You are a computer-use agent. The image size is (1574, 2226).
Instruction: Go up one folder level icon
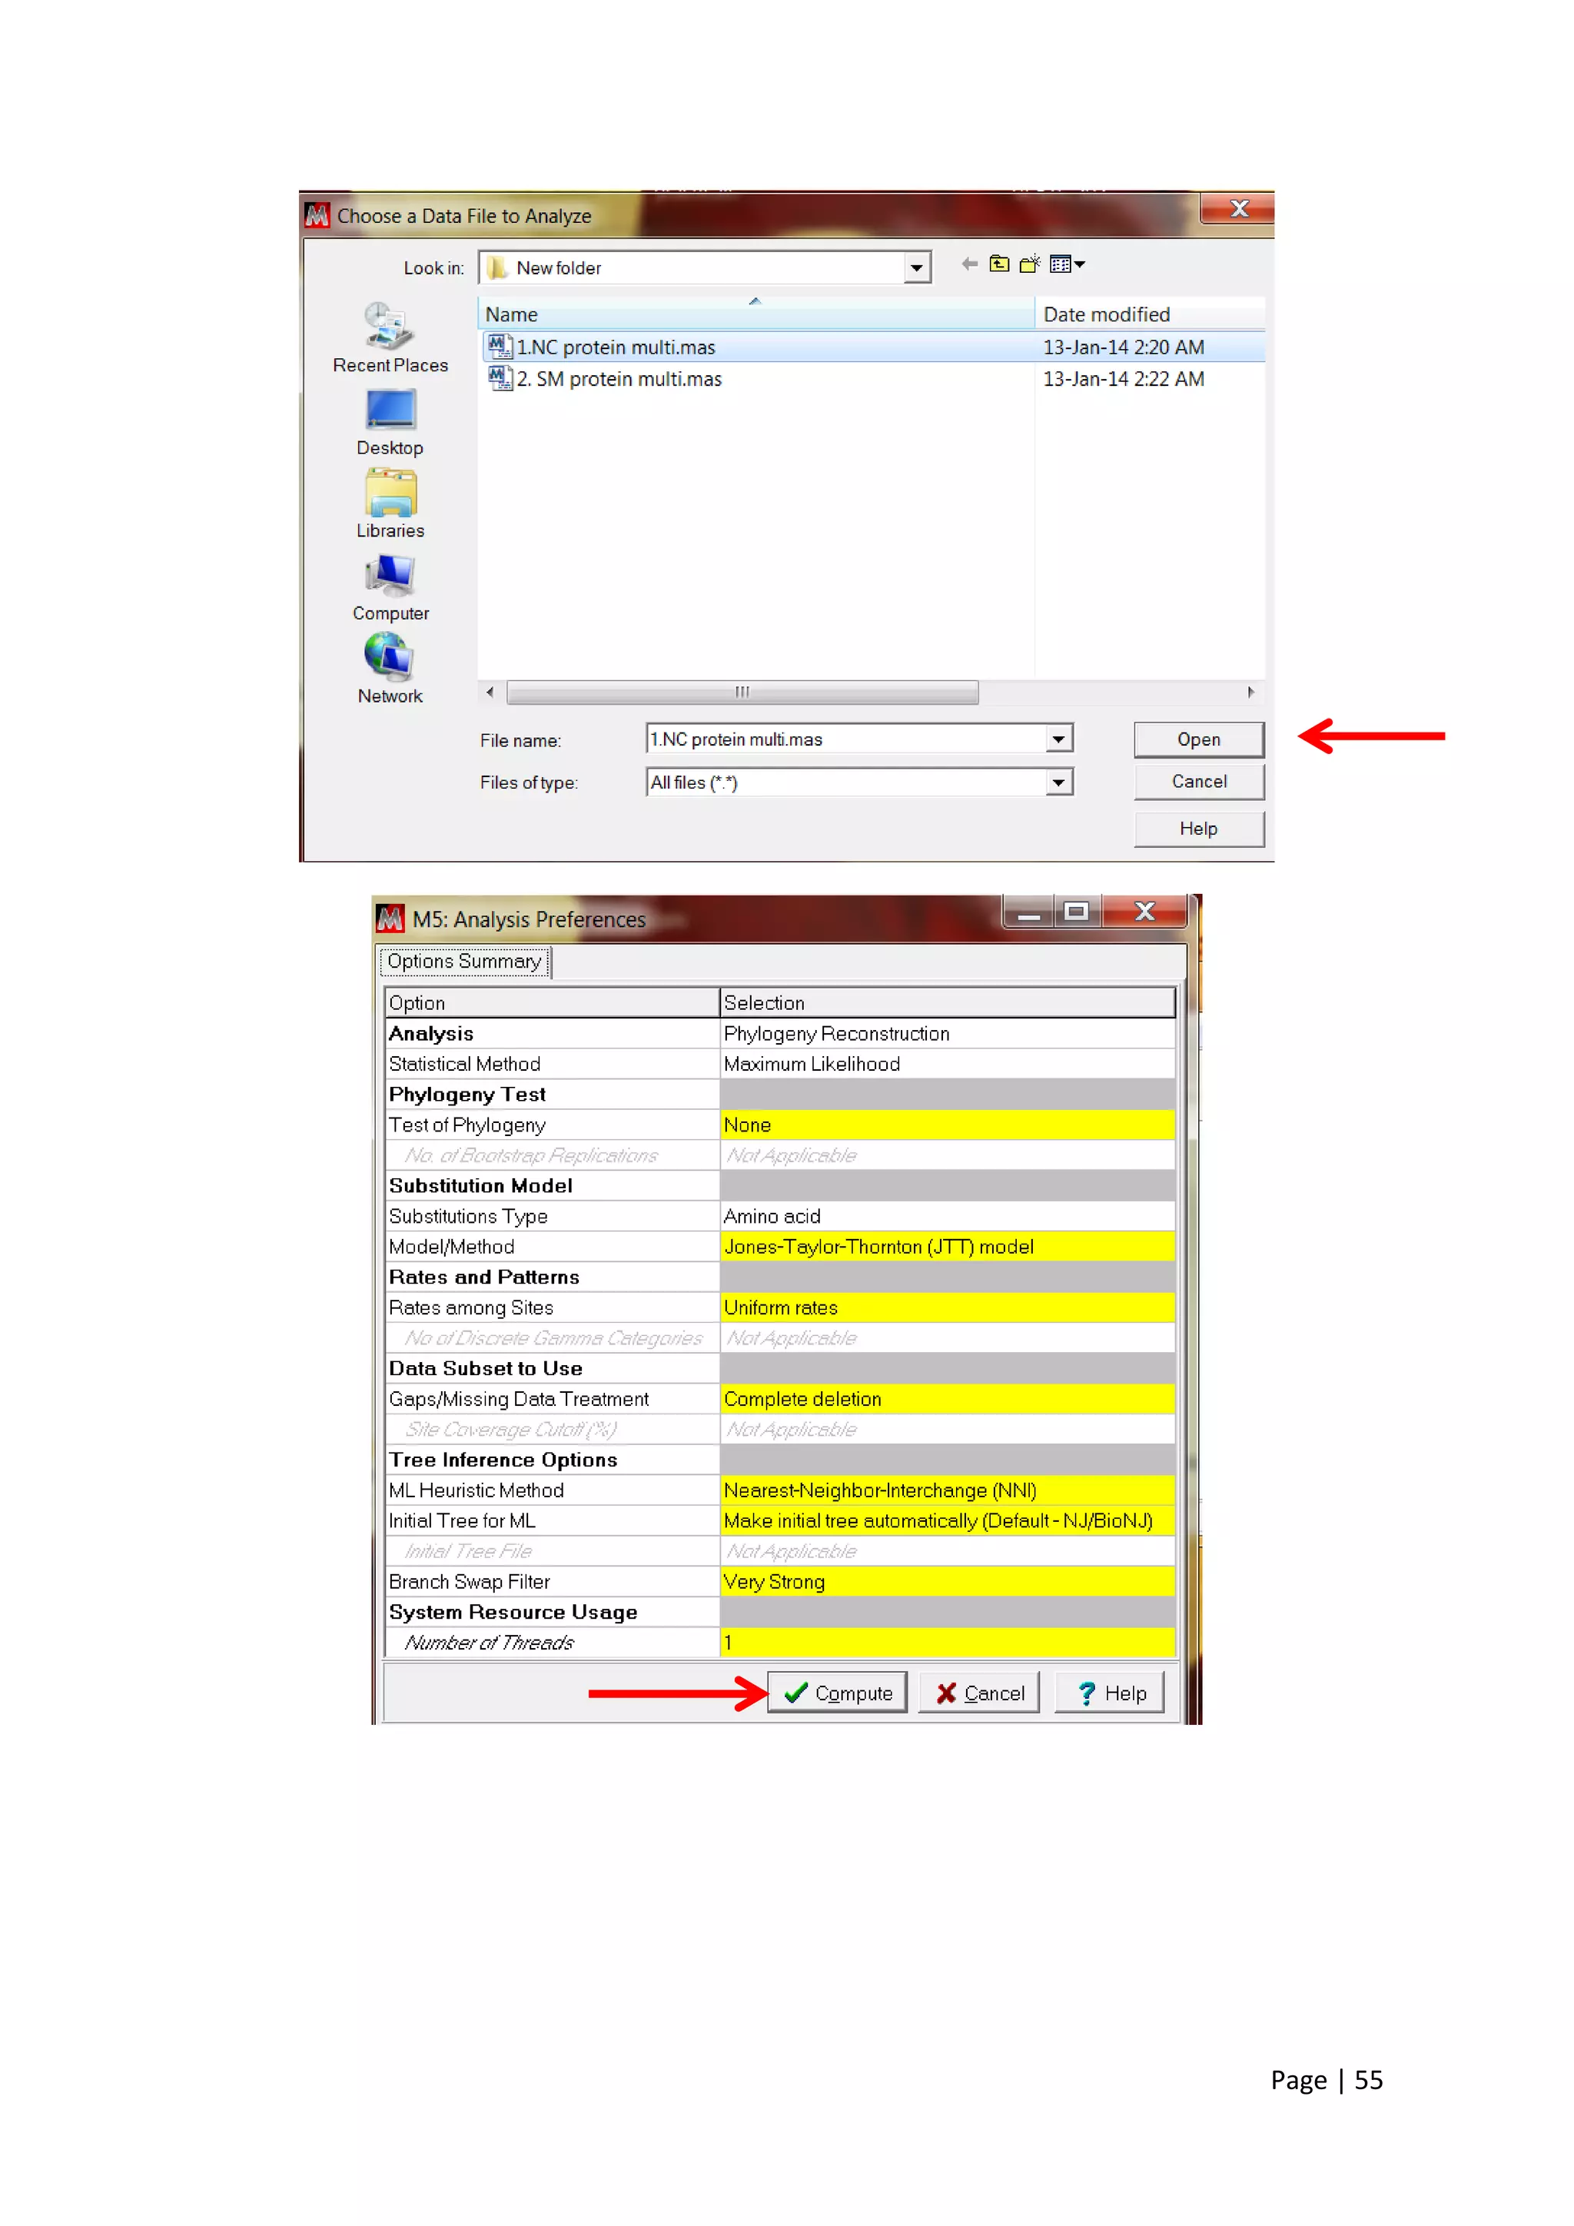[x=998, y=264]
